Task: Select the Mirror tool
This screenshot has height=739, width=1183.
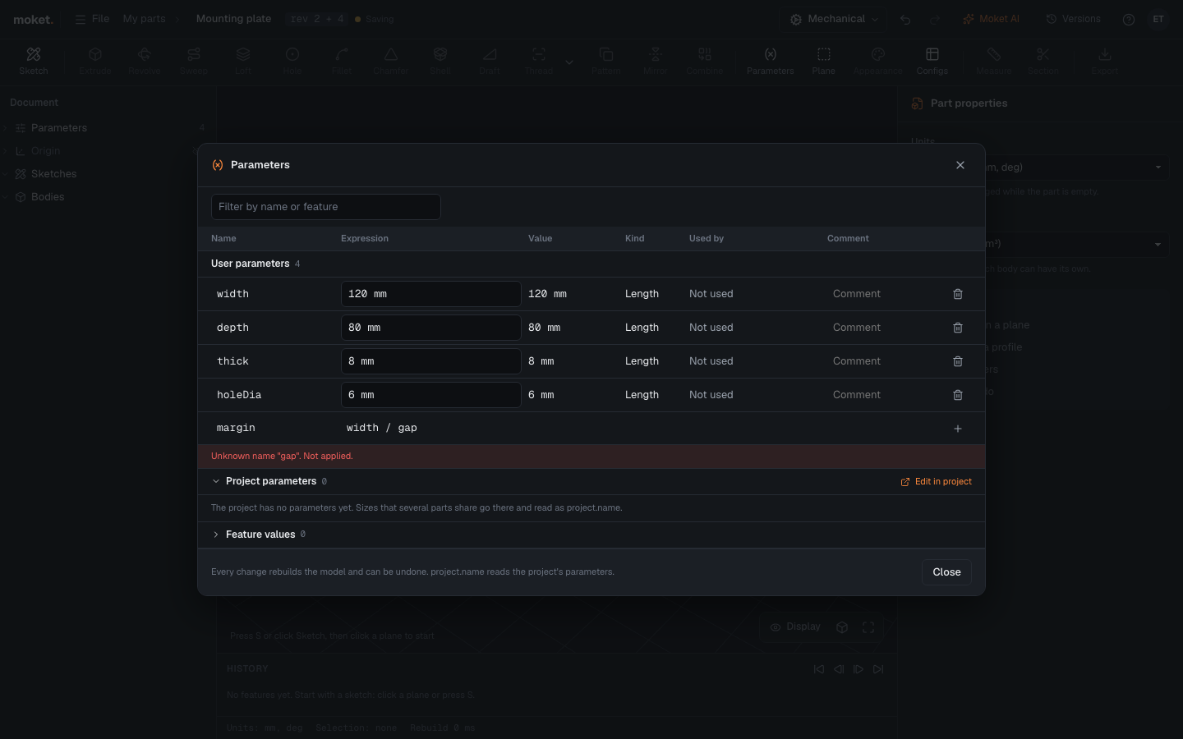Action: click(x=656, y=61)
